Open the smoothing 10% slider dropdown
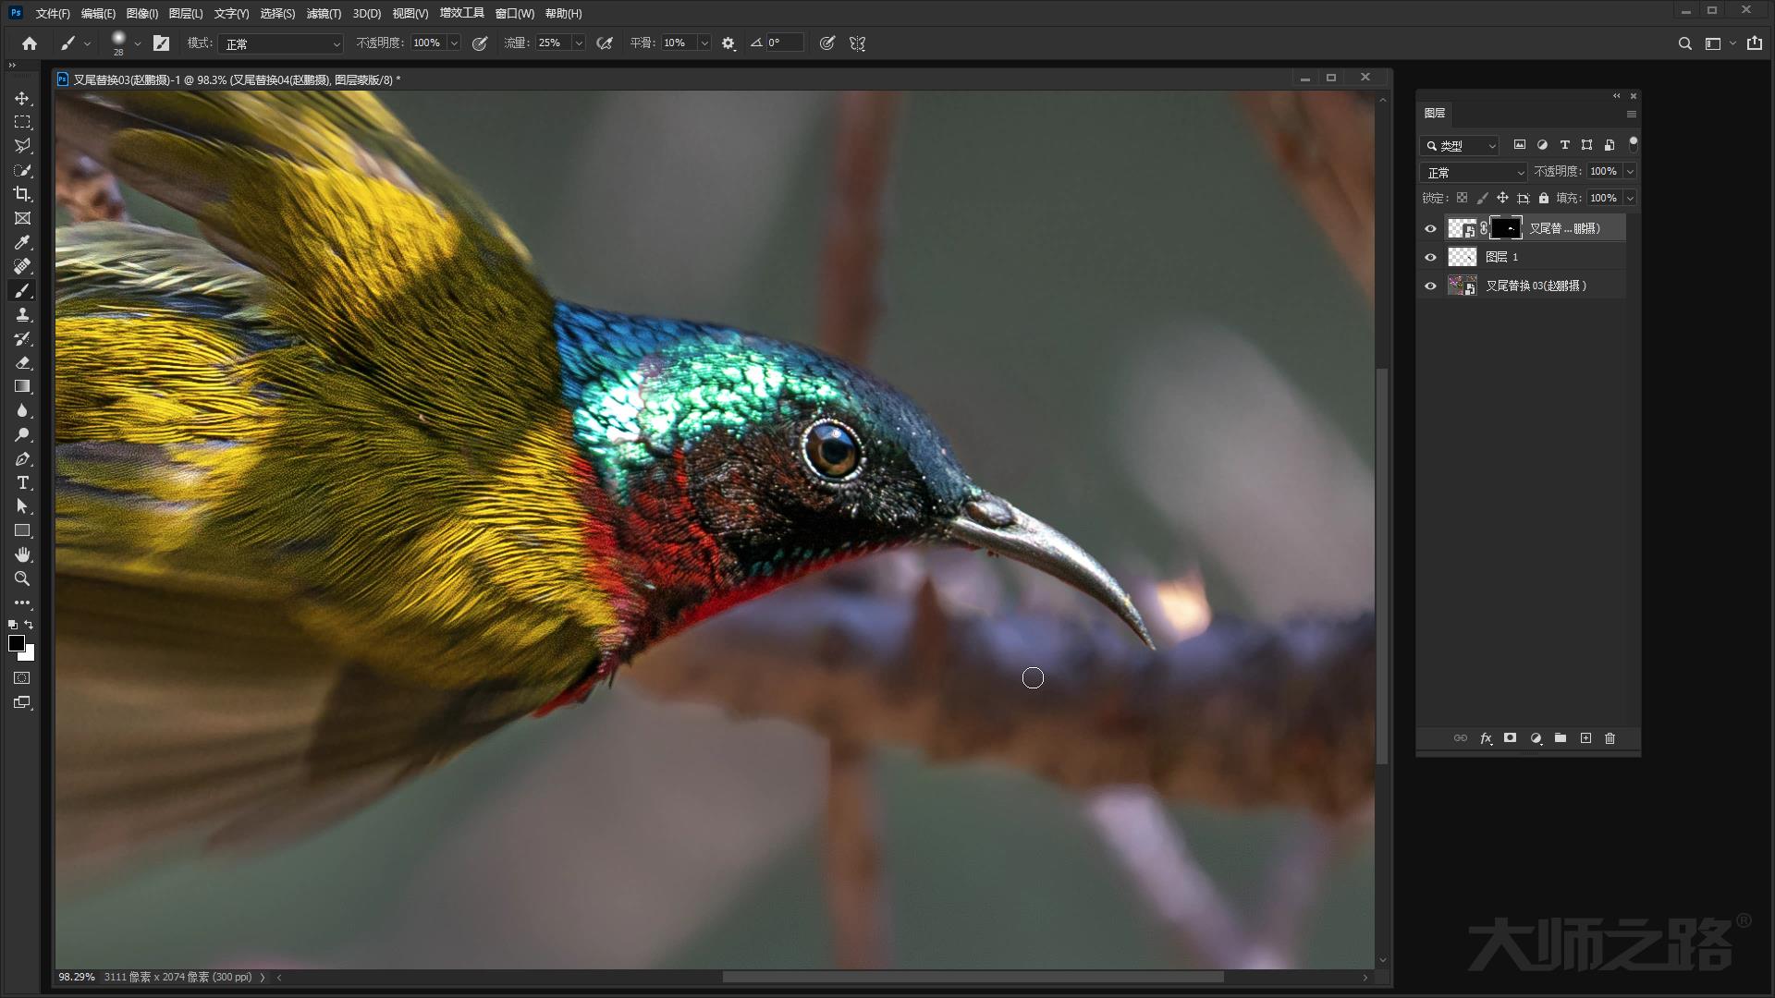1775x998 pixels. (x=704, y=43)
